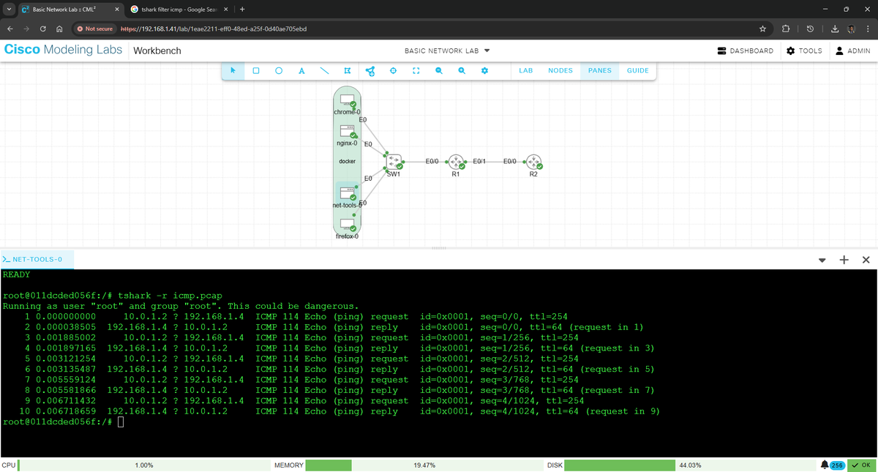This screenshot has width=878, height=472.
Task: Click the Chrome extensions puzzle icon
Action: coord(786,29)
